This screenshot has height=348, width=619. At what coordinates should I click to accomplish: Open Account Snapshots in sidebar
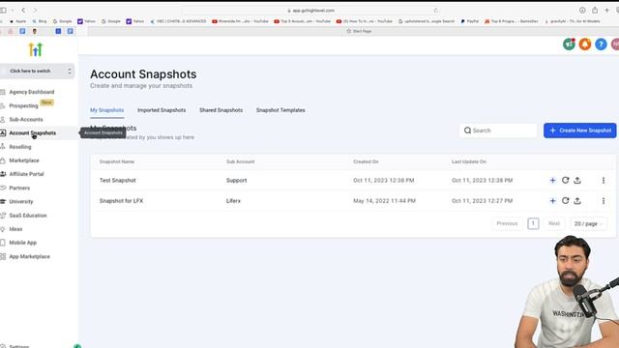pyautogui.click(x=32, y=133)
